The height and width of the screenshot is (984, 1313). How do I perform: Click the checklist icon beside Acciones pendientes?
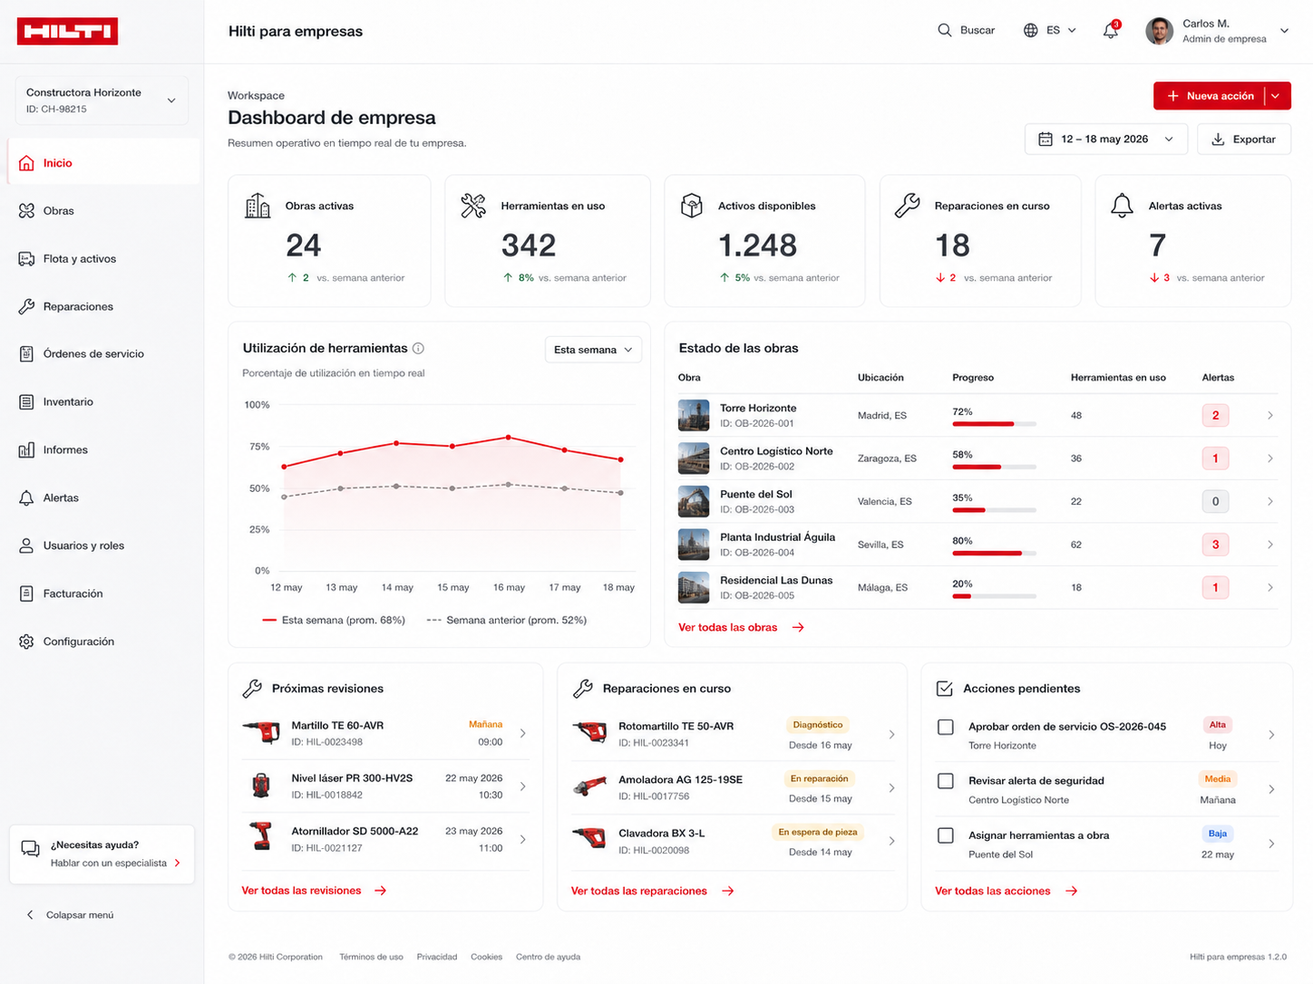[944, 689]
